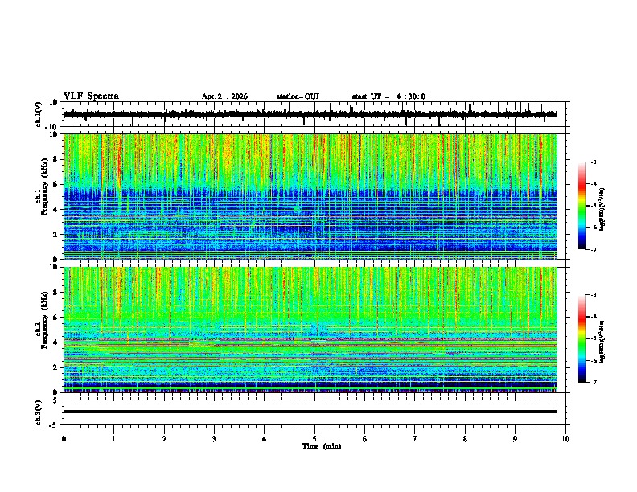Image resolution: width=637 pixels, height=492 pixels.
Task: Click the 'VLF Spectra' title text
Action: click(x=91, y=96)
